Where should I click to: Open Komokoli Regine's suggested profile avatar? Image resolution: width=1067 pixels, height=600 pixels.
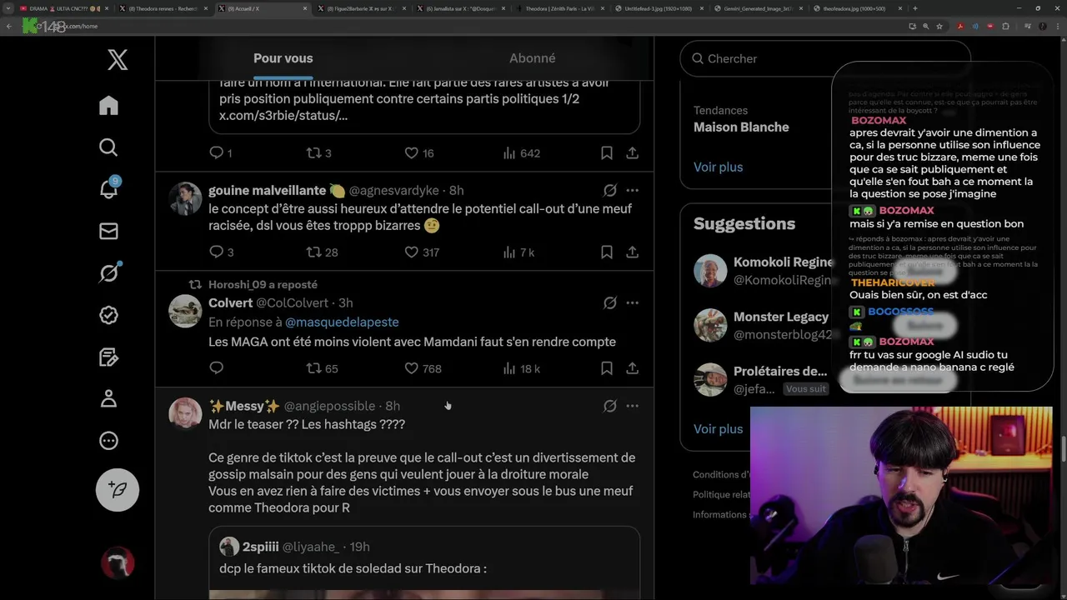tap(710, 271)
